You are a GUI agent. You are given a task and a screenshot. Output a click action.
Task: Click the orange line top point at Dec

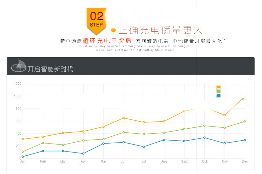coord(243,99)
